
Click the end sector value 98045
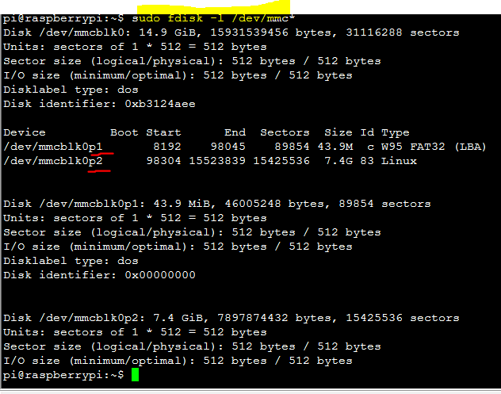pyautogui.click(x=228, y=147)
